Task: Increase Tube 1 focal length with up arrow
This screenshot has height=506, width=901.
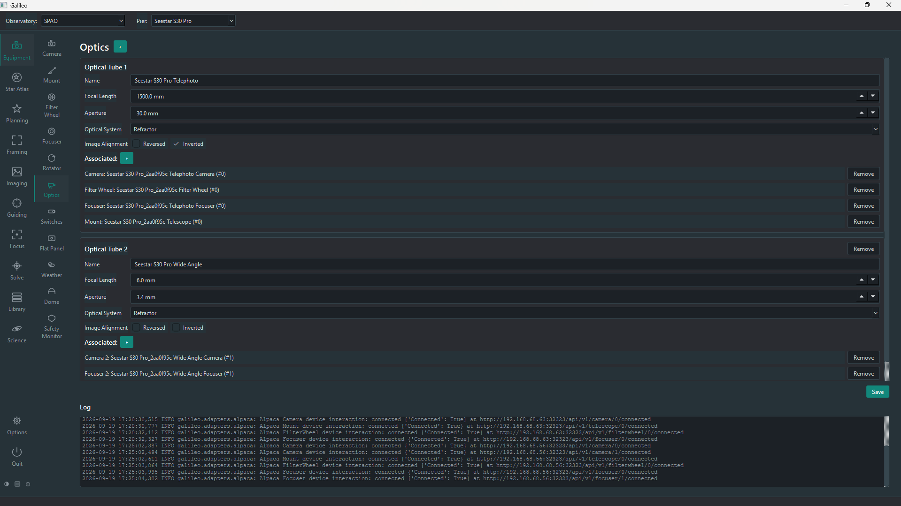Action: coord(862,96)
